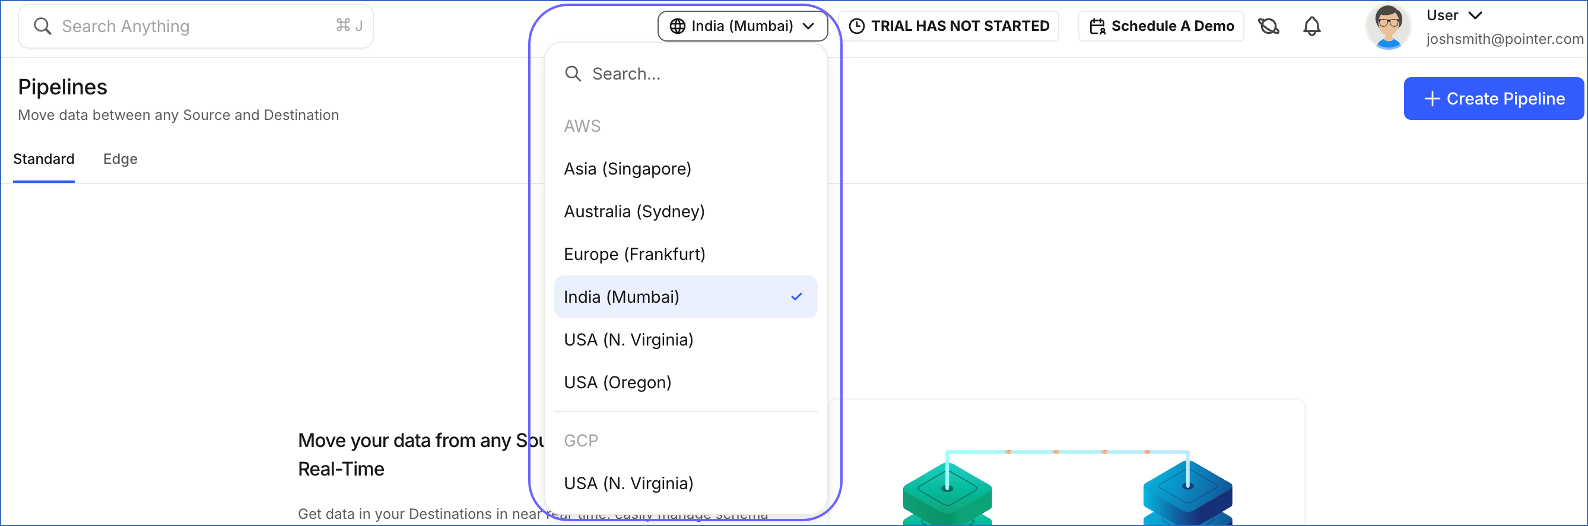This screenshot has width=1588, height=526.
Task: Click the green source block illustration
Action: click(948, 495)
